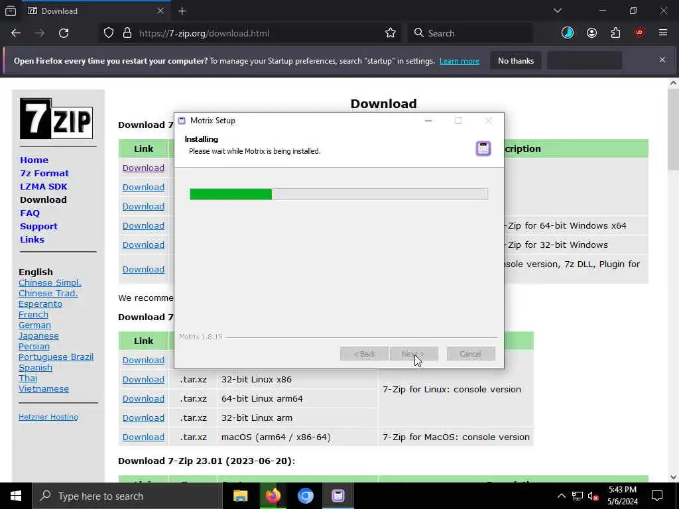Switch language to Portuguese Brazil
679x509 pixels.
click(x=56, y=357)
